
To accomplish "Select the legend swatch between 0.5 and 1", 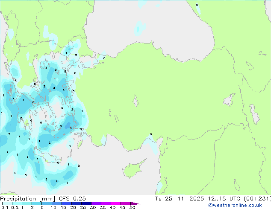I will coord(17,203).
